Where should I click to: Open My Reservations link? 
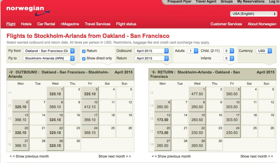point(251,2)
